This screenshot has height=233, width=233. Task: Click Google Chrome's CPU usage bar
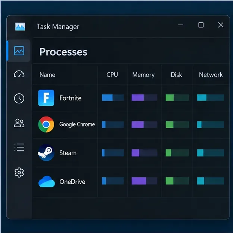tap(113, 124)
